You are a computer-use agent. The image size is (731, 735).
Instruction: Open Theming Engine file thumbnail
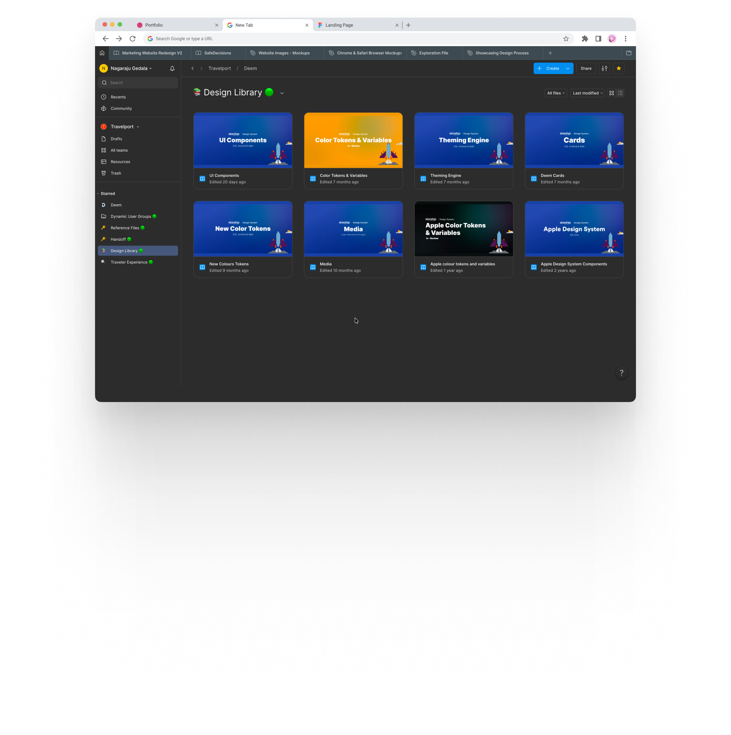pos(464,140)
